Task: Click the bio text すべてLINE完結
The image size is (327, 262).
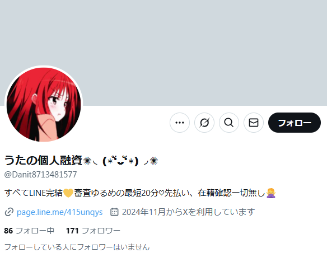Action: pyautogui.click(x=34, y=193)
